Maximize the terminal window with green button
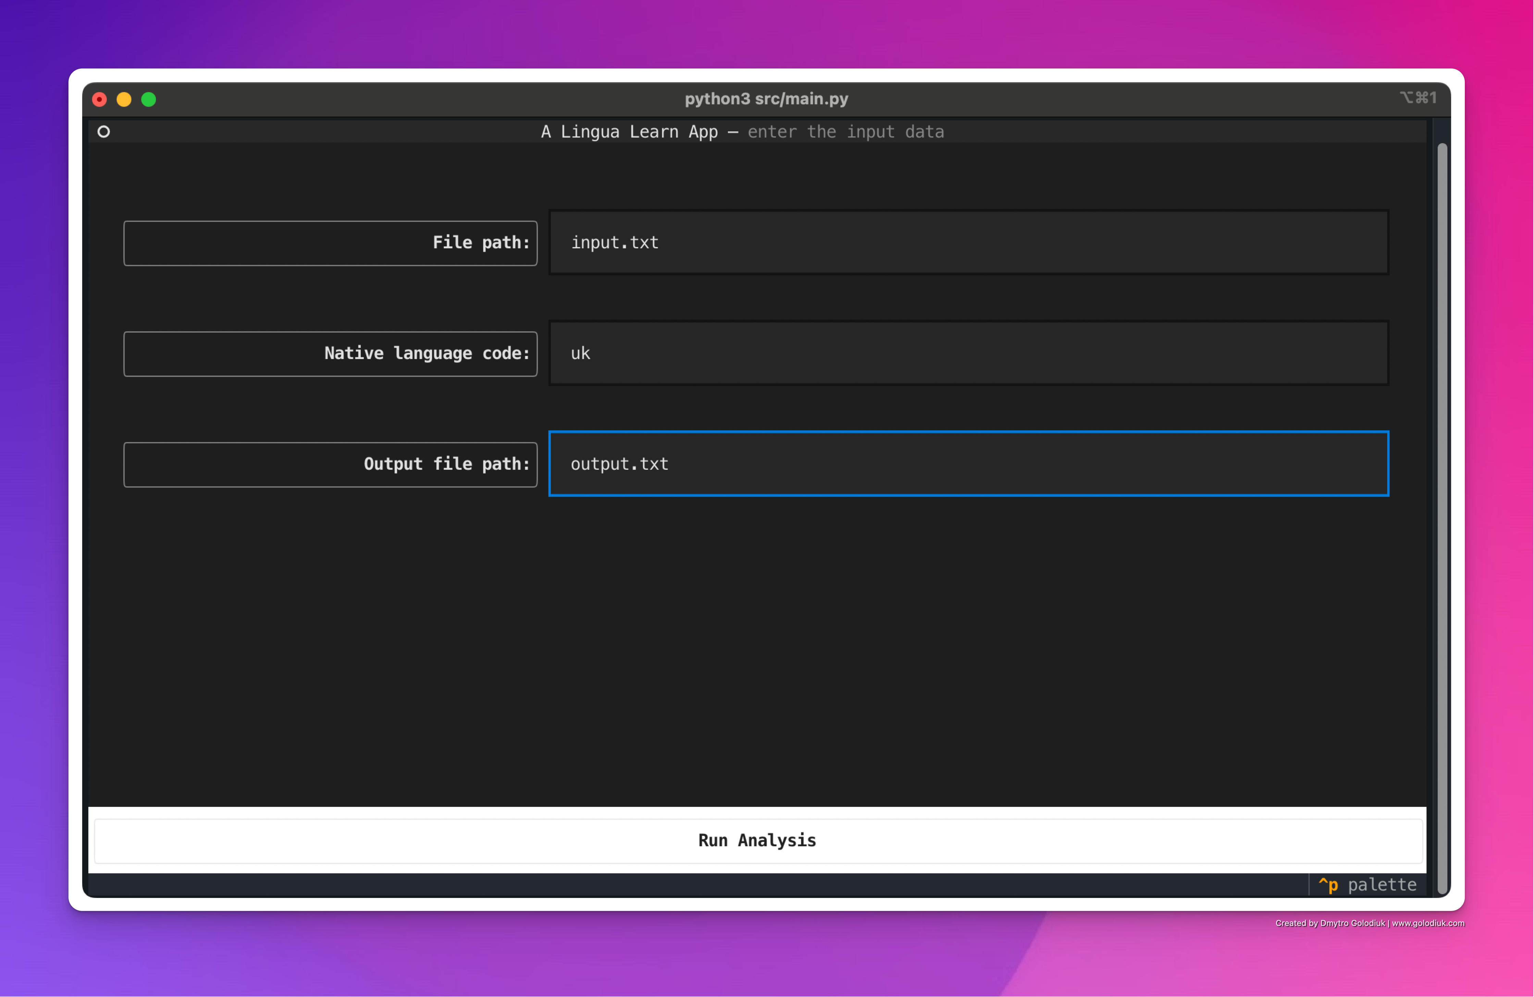The width and height of the screenshot is (1534, 997). pos(148,99)
